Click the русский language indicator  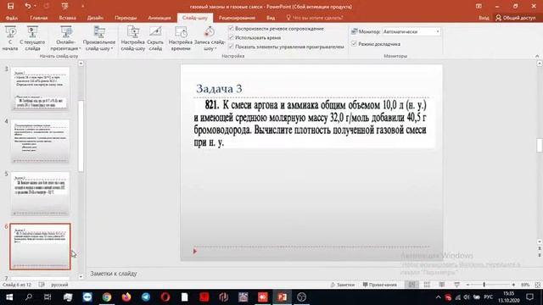pyautogui.click(x=59, y=285)
